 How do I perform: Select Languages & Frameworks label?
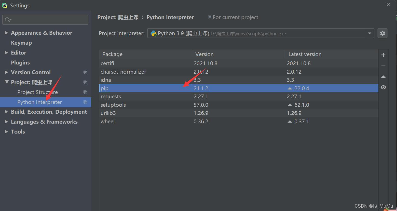tap(44, 122)
